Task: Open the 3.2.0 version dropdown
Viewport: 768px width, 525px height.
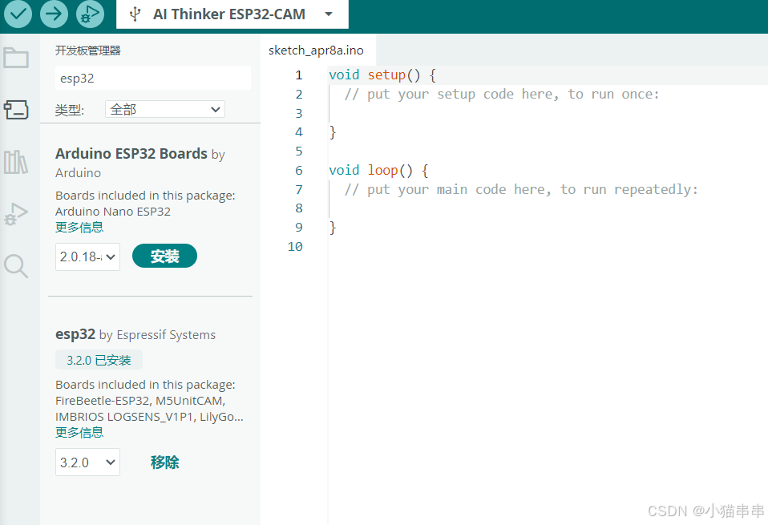Action: pyautogui.click(x=87, y=462)
